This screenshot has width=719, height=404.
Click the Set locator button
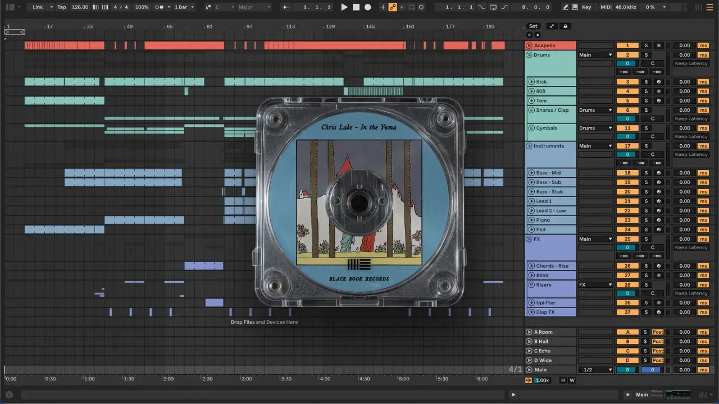[533, 26]
